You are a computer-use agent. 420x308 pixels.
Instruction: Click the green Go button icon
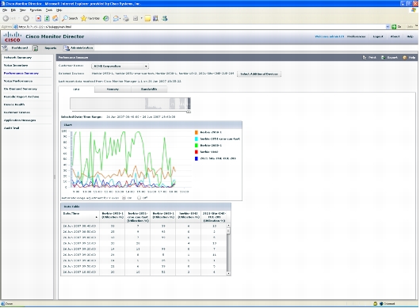(394, 27)
